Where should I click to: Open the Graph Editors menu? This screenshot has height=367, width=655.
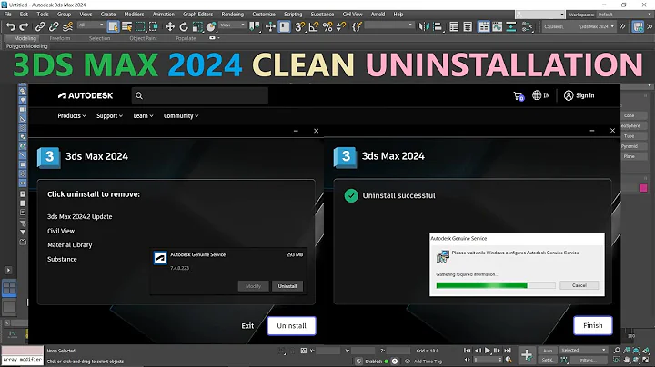(x=197, y=15)
